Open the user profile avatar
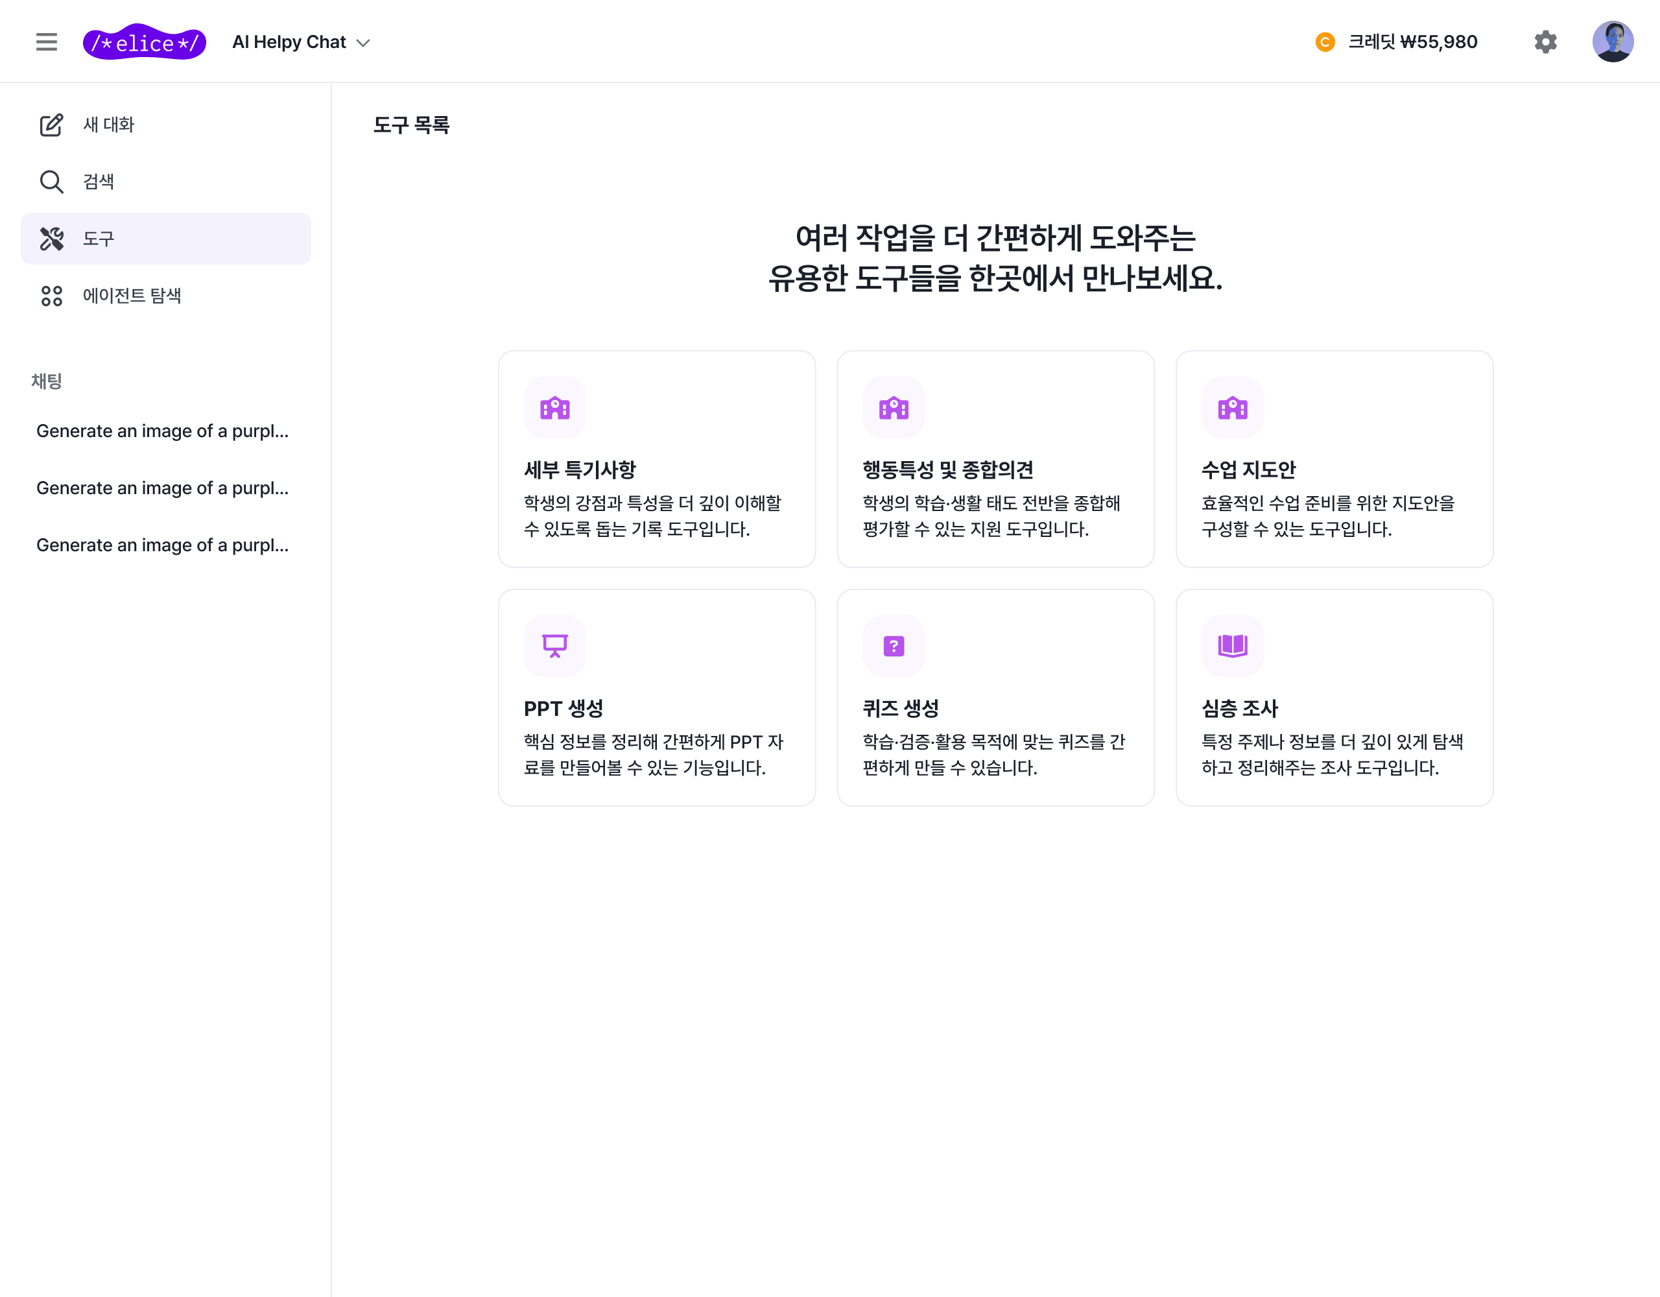The height and width of the screenshot is (1297, 1660). click(1612, 42)
